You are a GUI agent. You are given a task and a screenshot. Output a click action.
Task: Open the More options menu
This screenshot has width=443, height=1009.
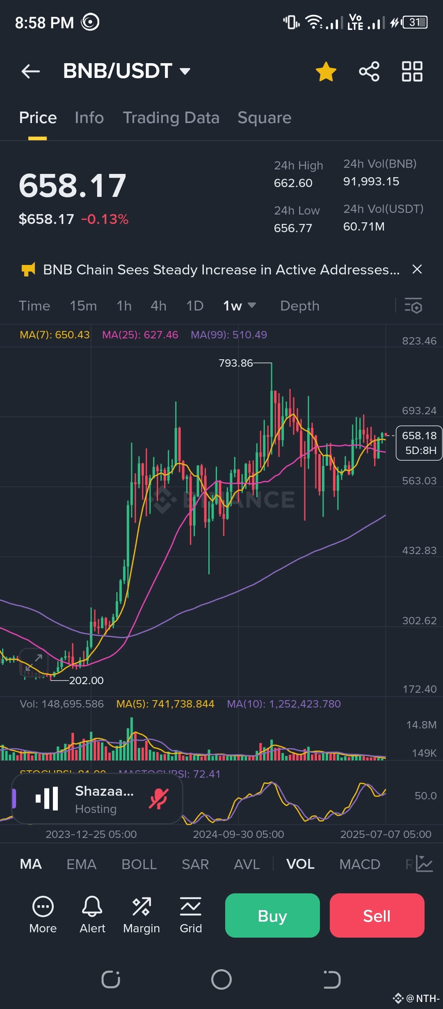43,915
